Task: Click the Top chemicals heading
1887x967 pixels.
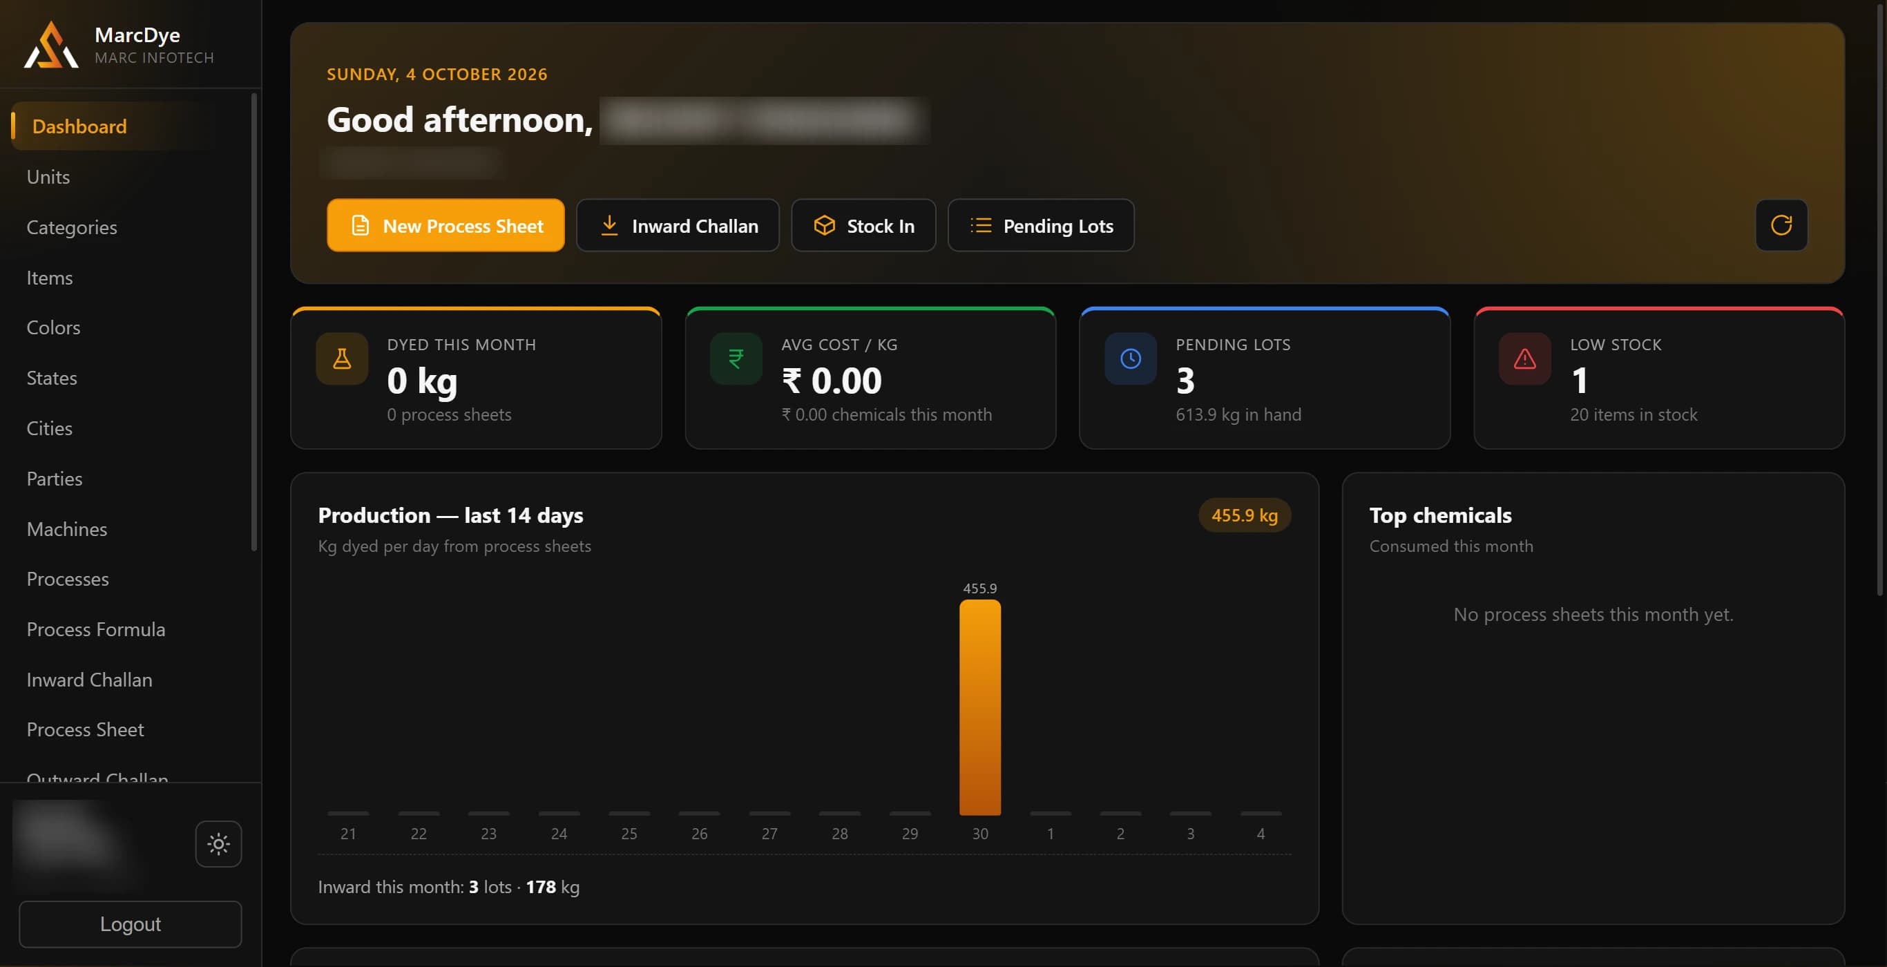Action: (x=1440, y=515)
